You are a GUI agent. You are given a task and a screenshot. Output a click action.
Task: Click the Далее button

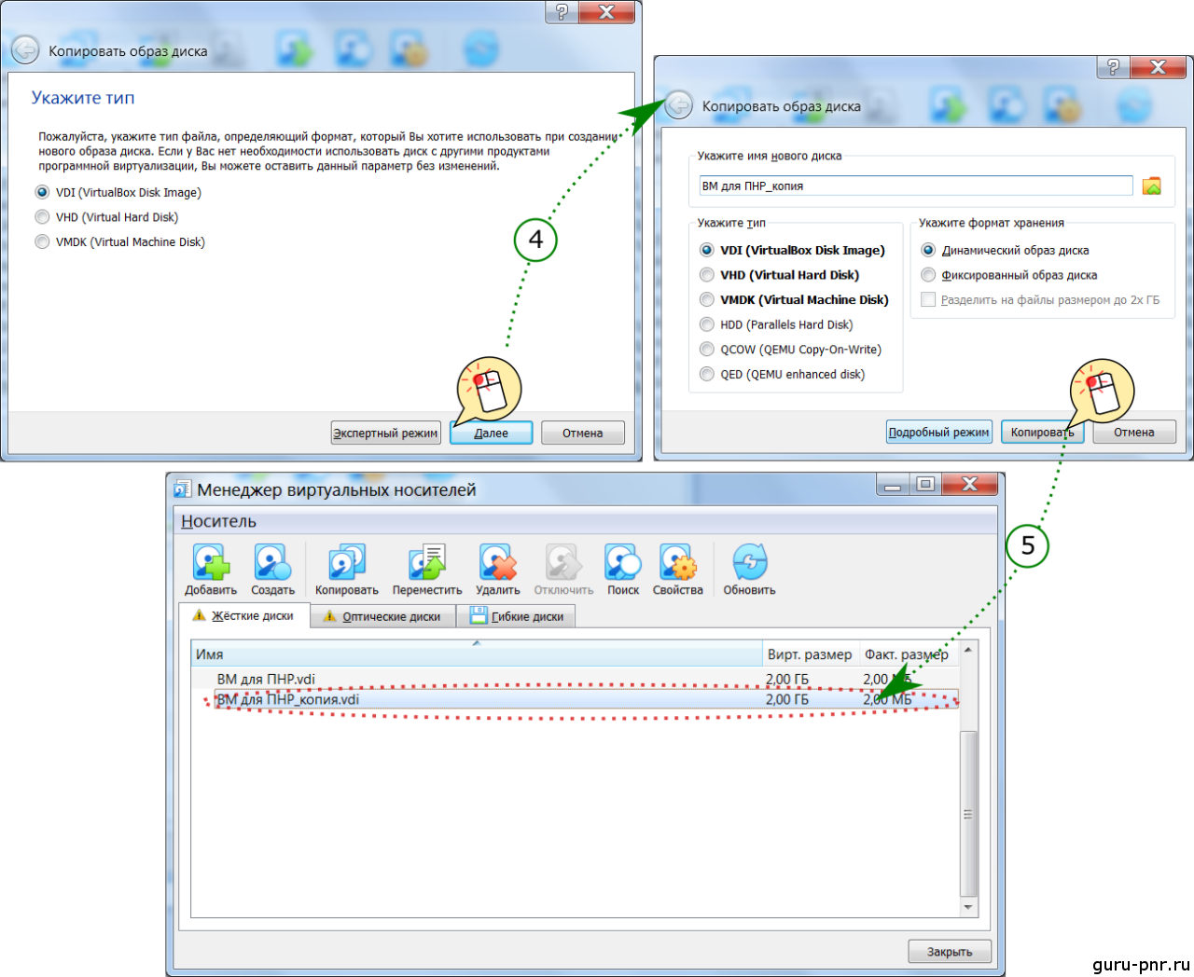(491, 433)
